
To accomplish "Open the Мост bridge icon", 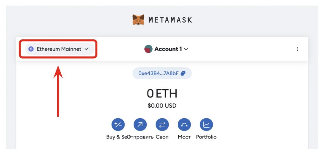I will point(184,125).
